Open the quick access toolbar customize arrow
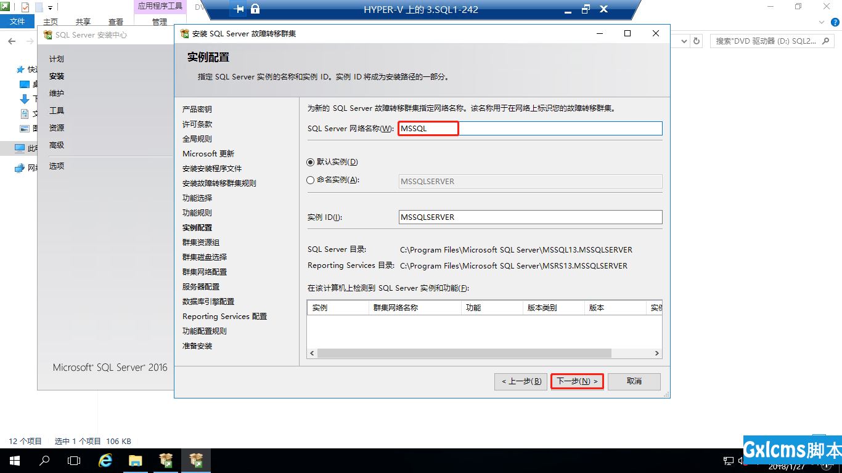The height and width of the screenshot is (473, 842). point(50,8)
